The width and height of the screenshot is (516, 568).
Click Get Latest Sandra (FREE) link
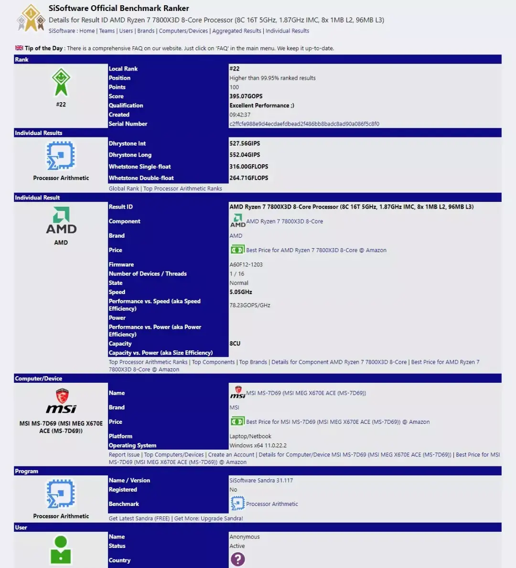click(x=139, y=518)
